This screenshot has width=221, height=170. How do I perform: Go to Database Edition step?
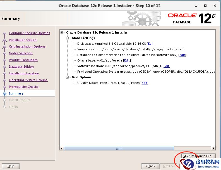[x=21, y=67]
